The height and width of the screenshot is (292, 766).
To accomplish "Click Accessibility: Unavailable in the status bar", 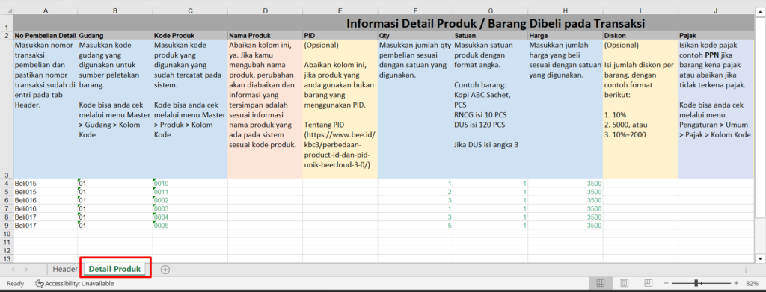I will [x=80, y=283].
